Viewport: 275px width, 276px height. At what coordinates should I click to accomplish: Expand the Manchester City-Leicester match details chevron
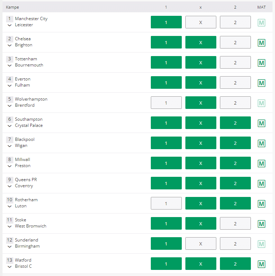tap(10, 26)
